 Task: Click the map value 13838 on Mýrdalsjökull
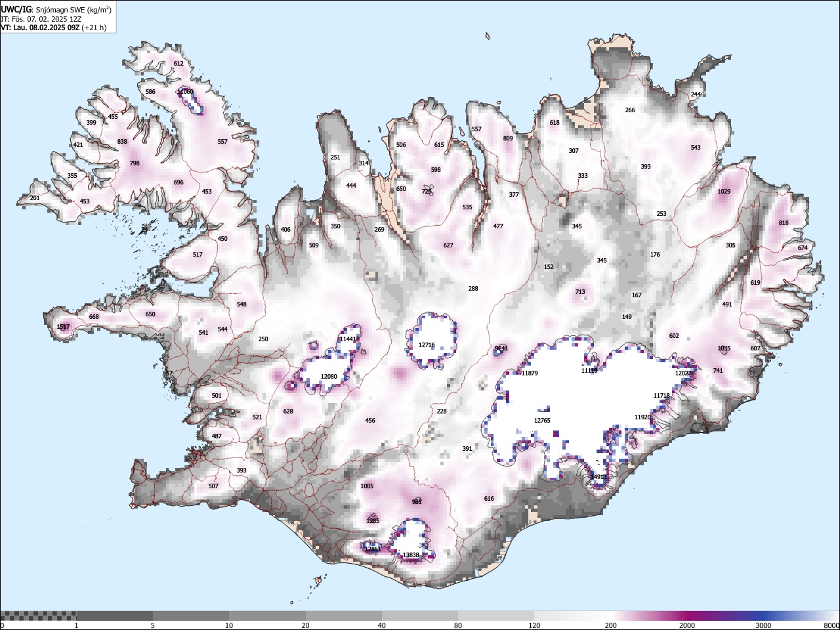click(x=411, y=555)
